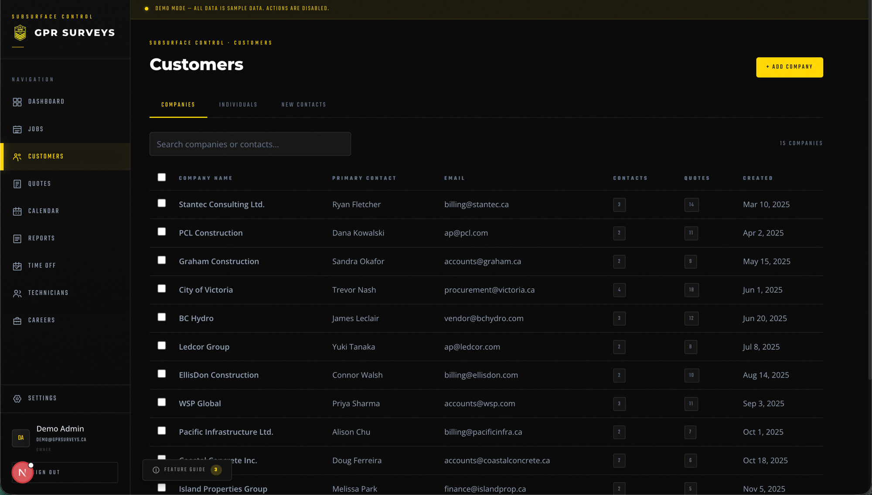Click the GPR Surveys logo badge

click(x=20, y=33)
